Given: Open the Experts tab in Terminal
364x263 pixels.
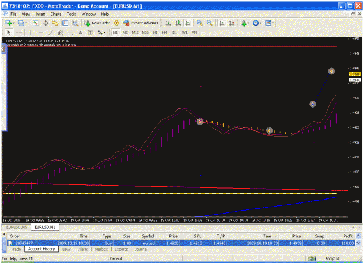Looking at the screenshot, I should point(121,249).
